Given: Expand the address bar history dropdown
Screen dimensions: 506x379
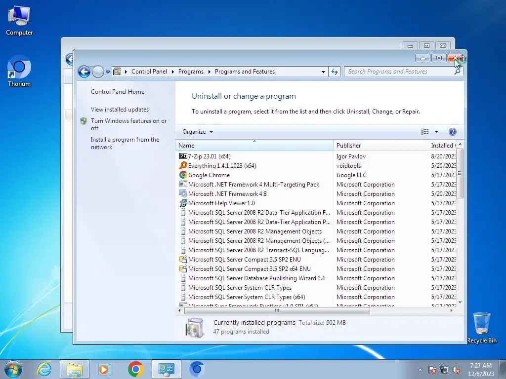Looking at the screenshot, I should (x=323, y=72).
